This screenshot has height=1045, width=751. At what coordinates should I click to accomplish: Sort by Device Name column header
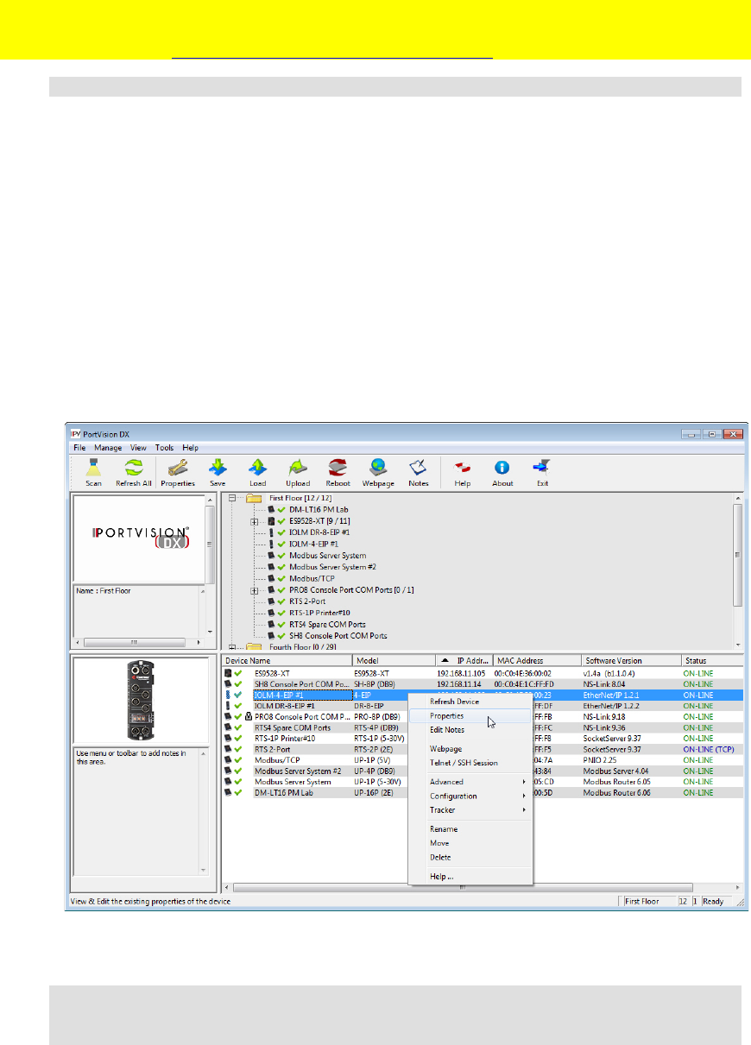[287, 661]
